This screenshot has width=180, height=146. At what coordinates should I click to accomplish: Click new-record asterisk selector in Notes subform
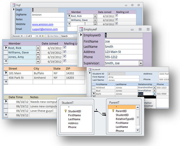6,115
